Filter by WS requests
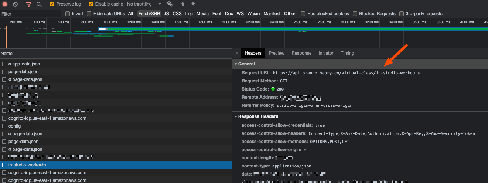 point(240,14)
